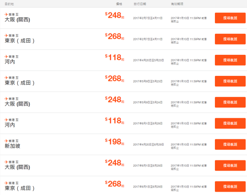The image size is (247, 195).
Task: Click the $198 Singapore price
Action: click(x=115, y=141)
